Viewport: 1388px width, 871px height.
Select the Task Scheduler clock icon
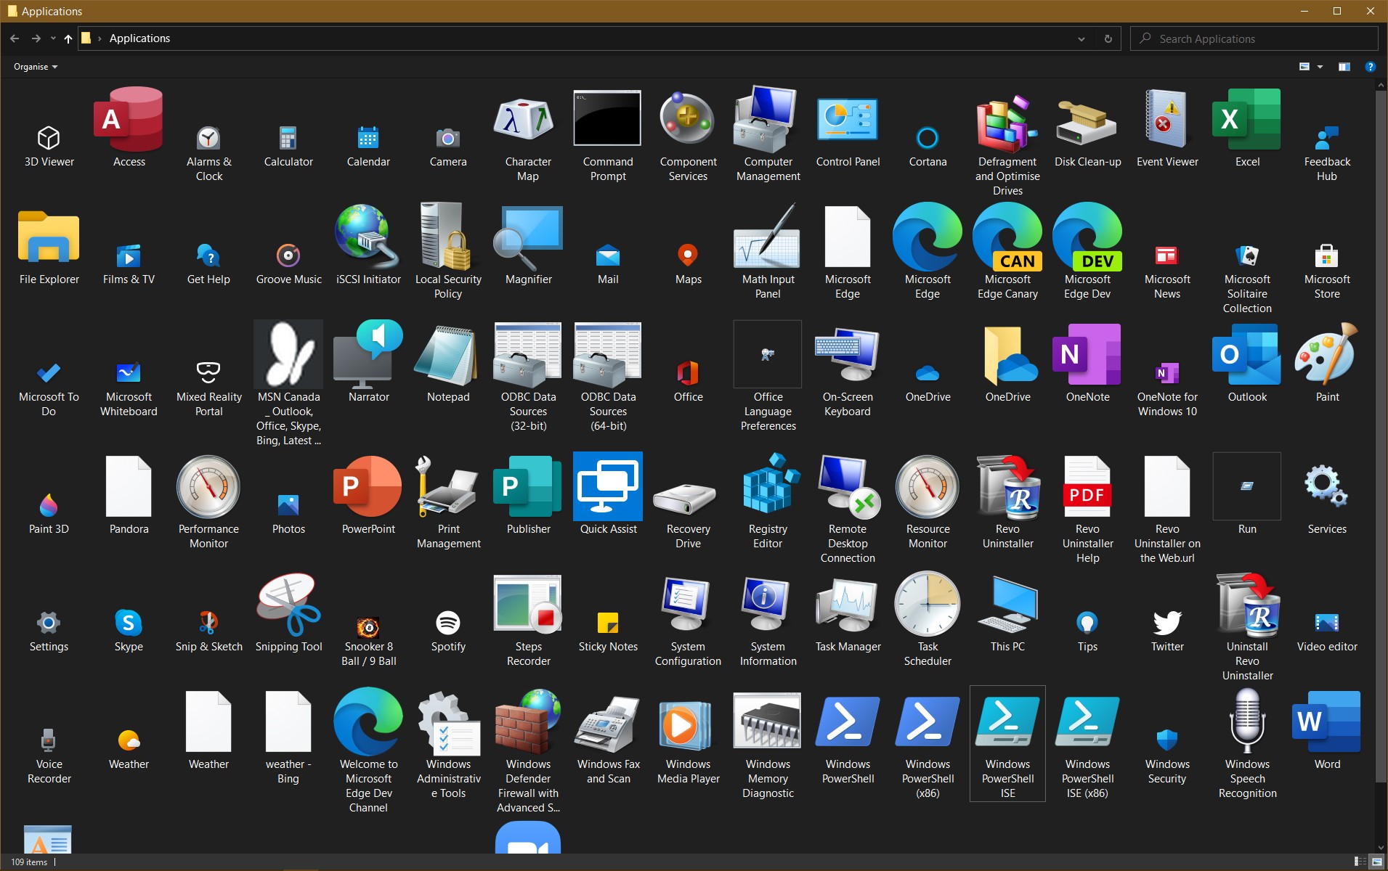pos(928,604)
